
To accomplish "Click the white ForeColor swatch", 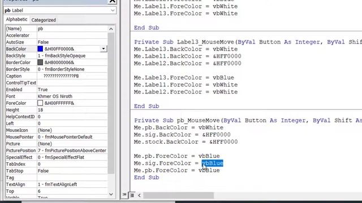I will 40,103.
